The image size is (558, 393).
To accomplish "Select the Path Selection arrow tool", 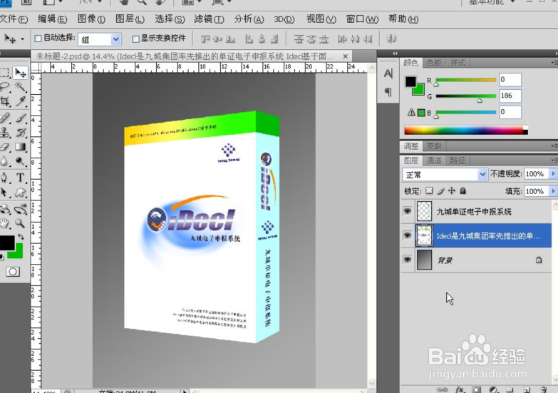I will click(5, 193).
